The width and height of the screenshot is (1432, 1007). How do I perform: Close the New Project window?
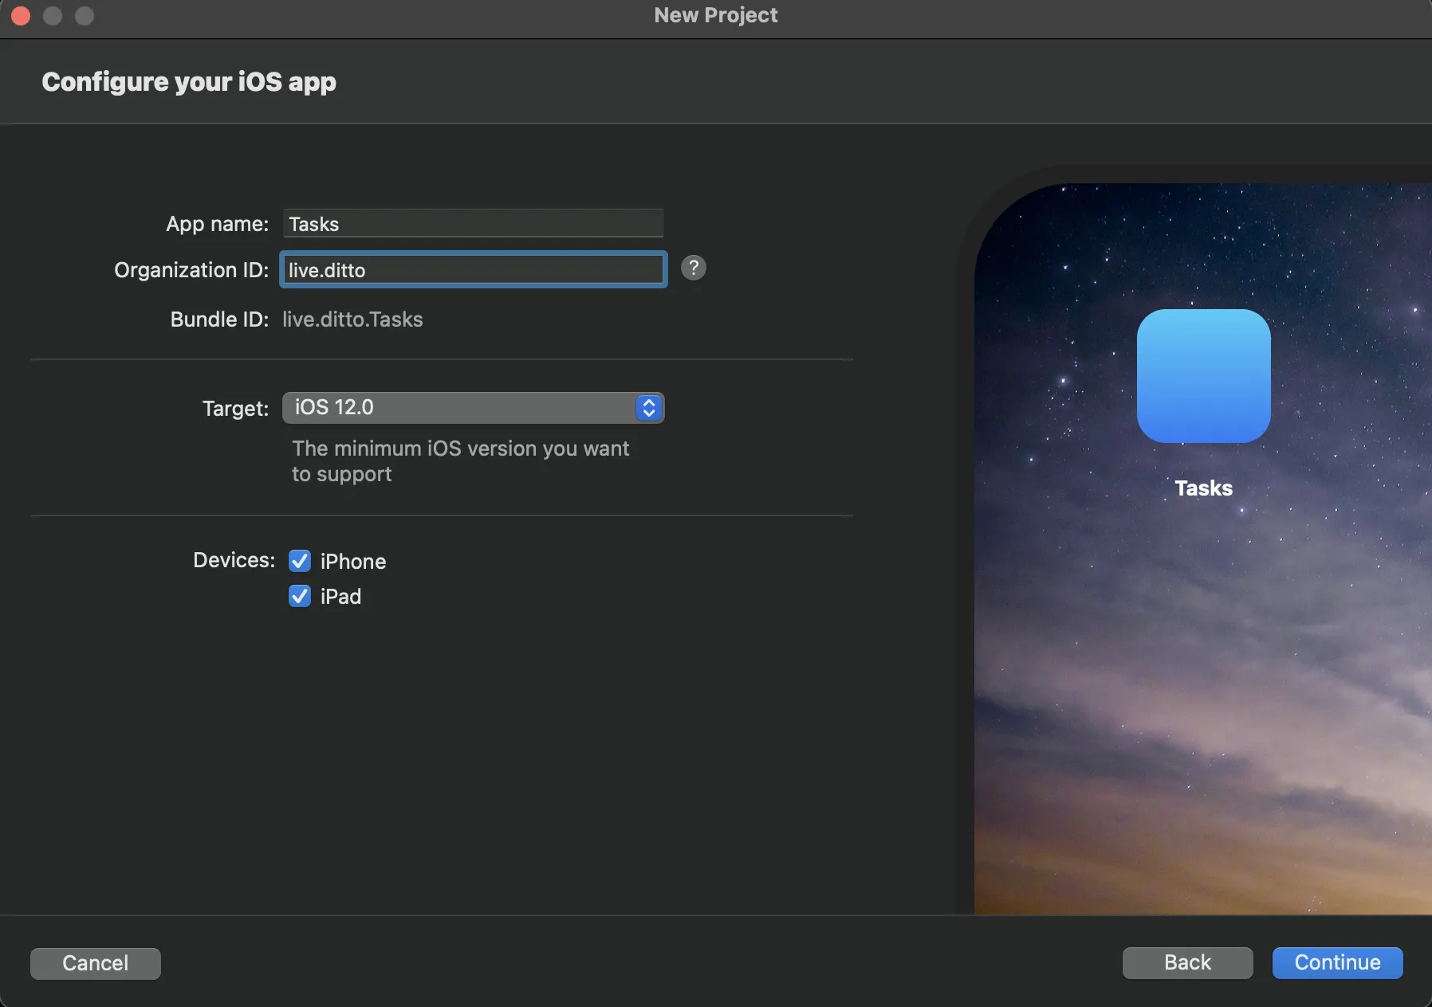(21, 15)
